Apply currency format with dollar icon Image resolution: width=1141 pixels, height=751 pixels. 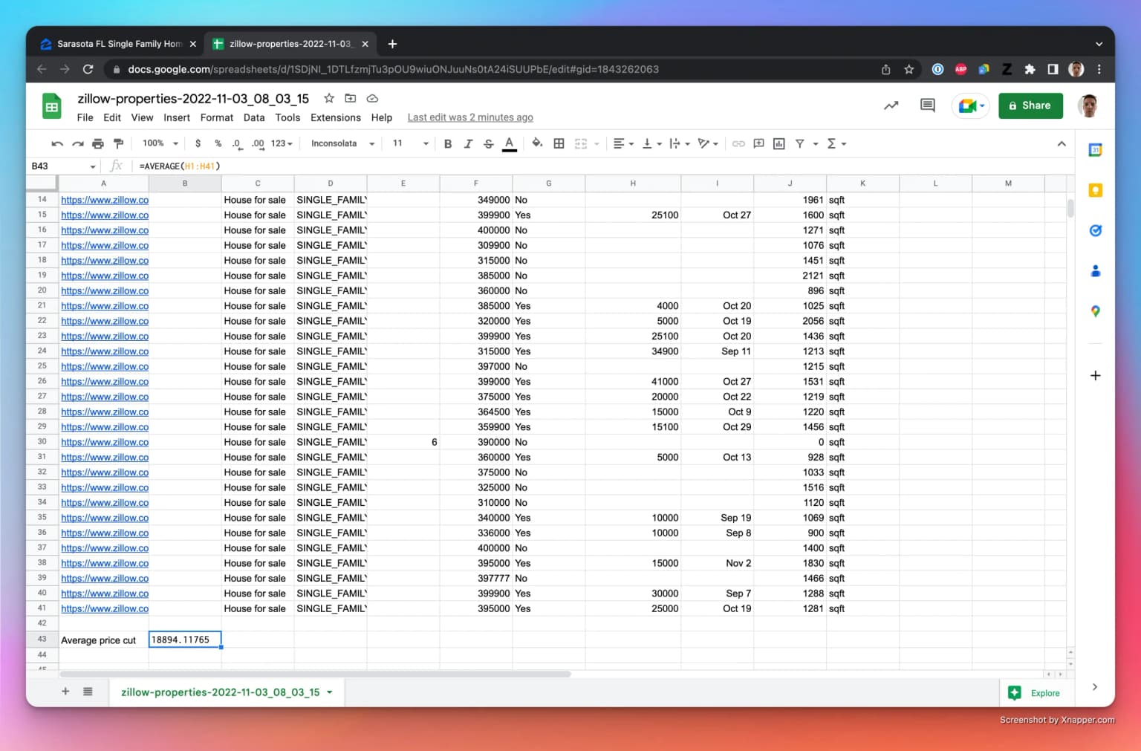(198, 144)
